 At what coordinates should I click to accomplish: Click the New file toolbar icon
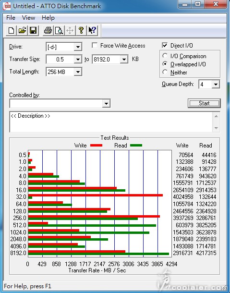pos(11,30)
